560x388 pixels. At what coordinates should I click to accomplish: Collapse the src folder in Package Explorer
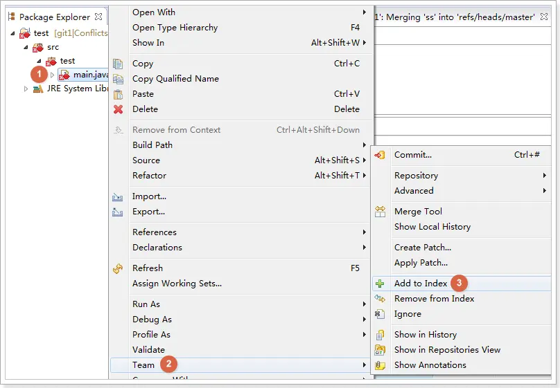(x=26, y=47)
